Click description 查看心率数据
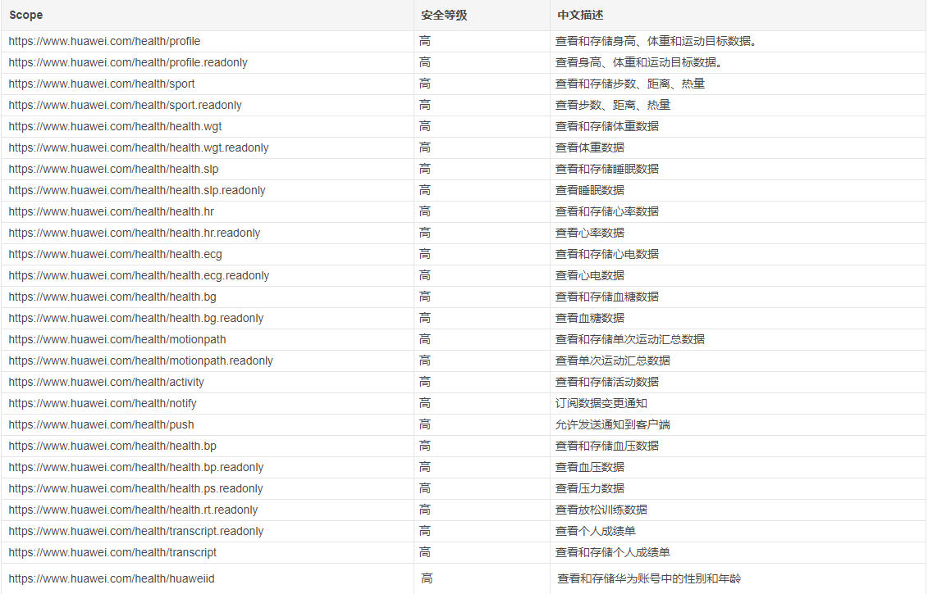This screenshot has width=928, height=594. 589,233
